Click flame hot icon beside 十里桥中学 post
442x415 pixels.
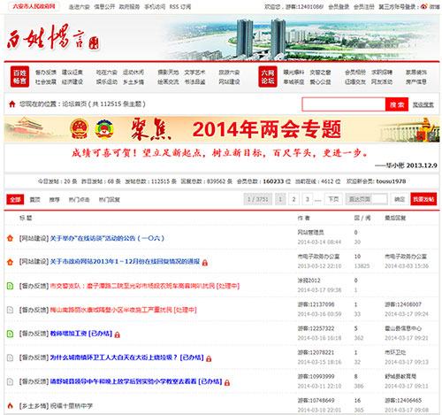click(10, 406)
